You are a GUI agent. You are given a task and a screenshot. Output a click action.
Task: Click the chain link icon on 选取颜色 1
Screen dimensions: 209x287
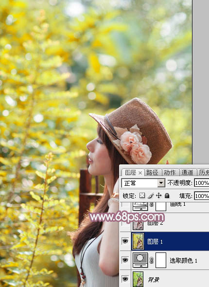click(151, 260)
